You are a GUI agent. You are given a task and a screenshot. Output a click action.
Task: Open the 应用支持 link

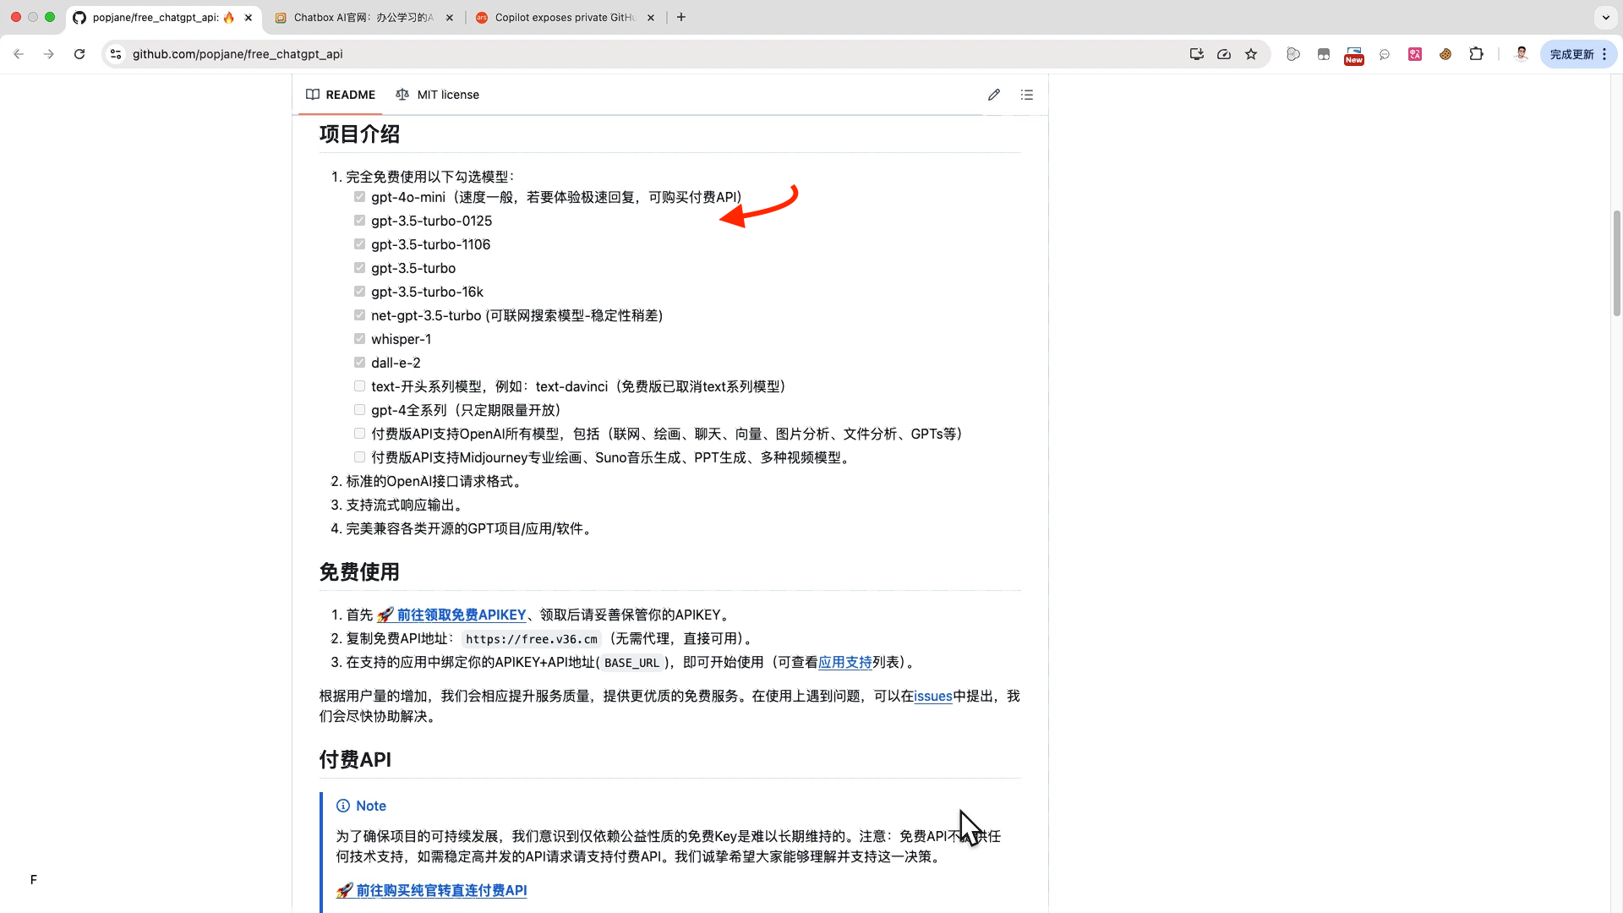(845, 662)
